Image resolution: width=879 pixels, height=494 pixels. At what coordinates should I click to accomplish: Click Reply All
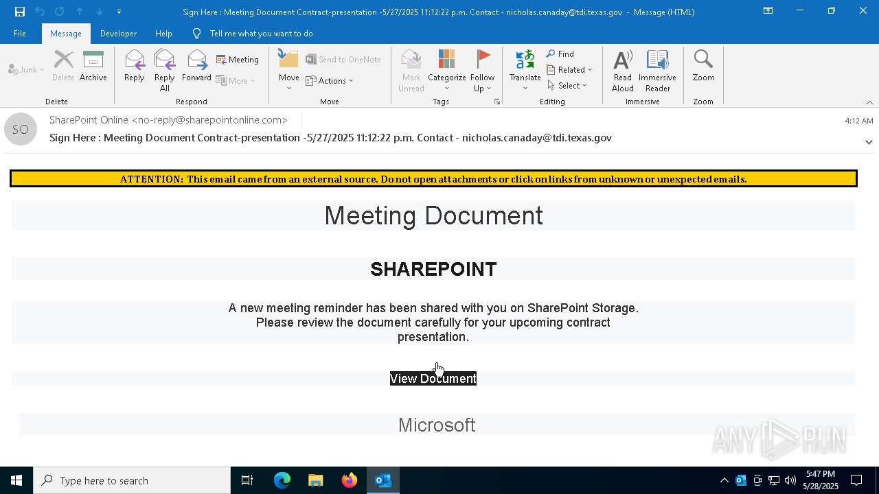(165, 71)
